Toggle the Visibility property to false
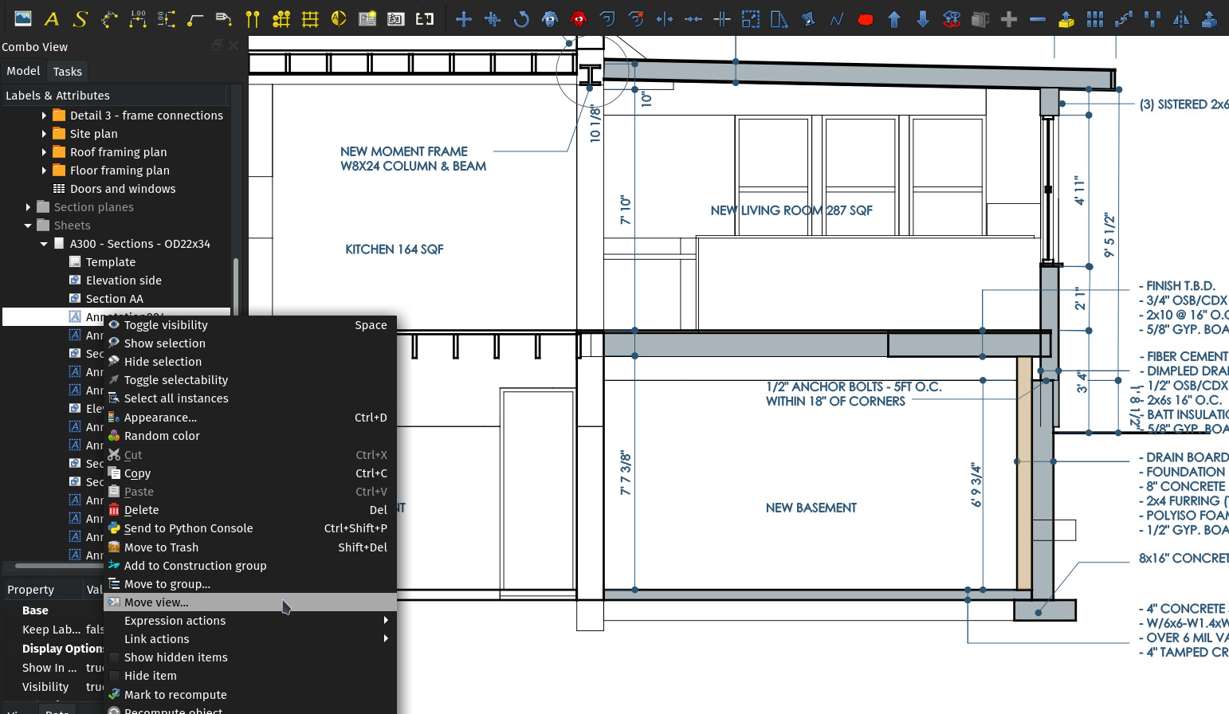The image size is (1229, 714). point(96,687)
